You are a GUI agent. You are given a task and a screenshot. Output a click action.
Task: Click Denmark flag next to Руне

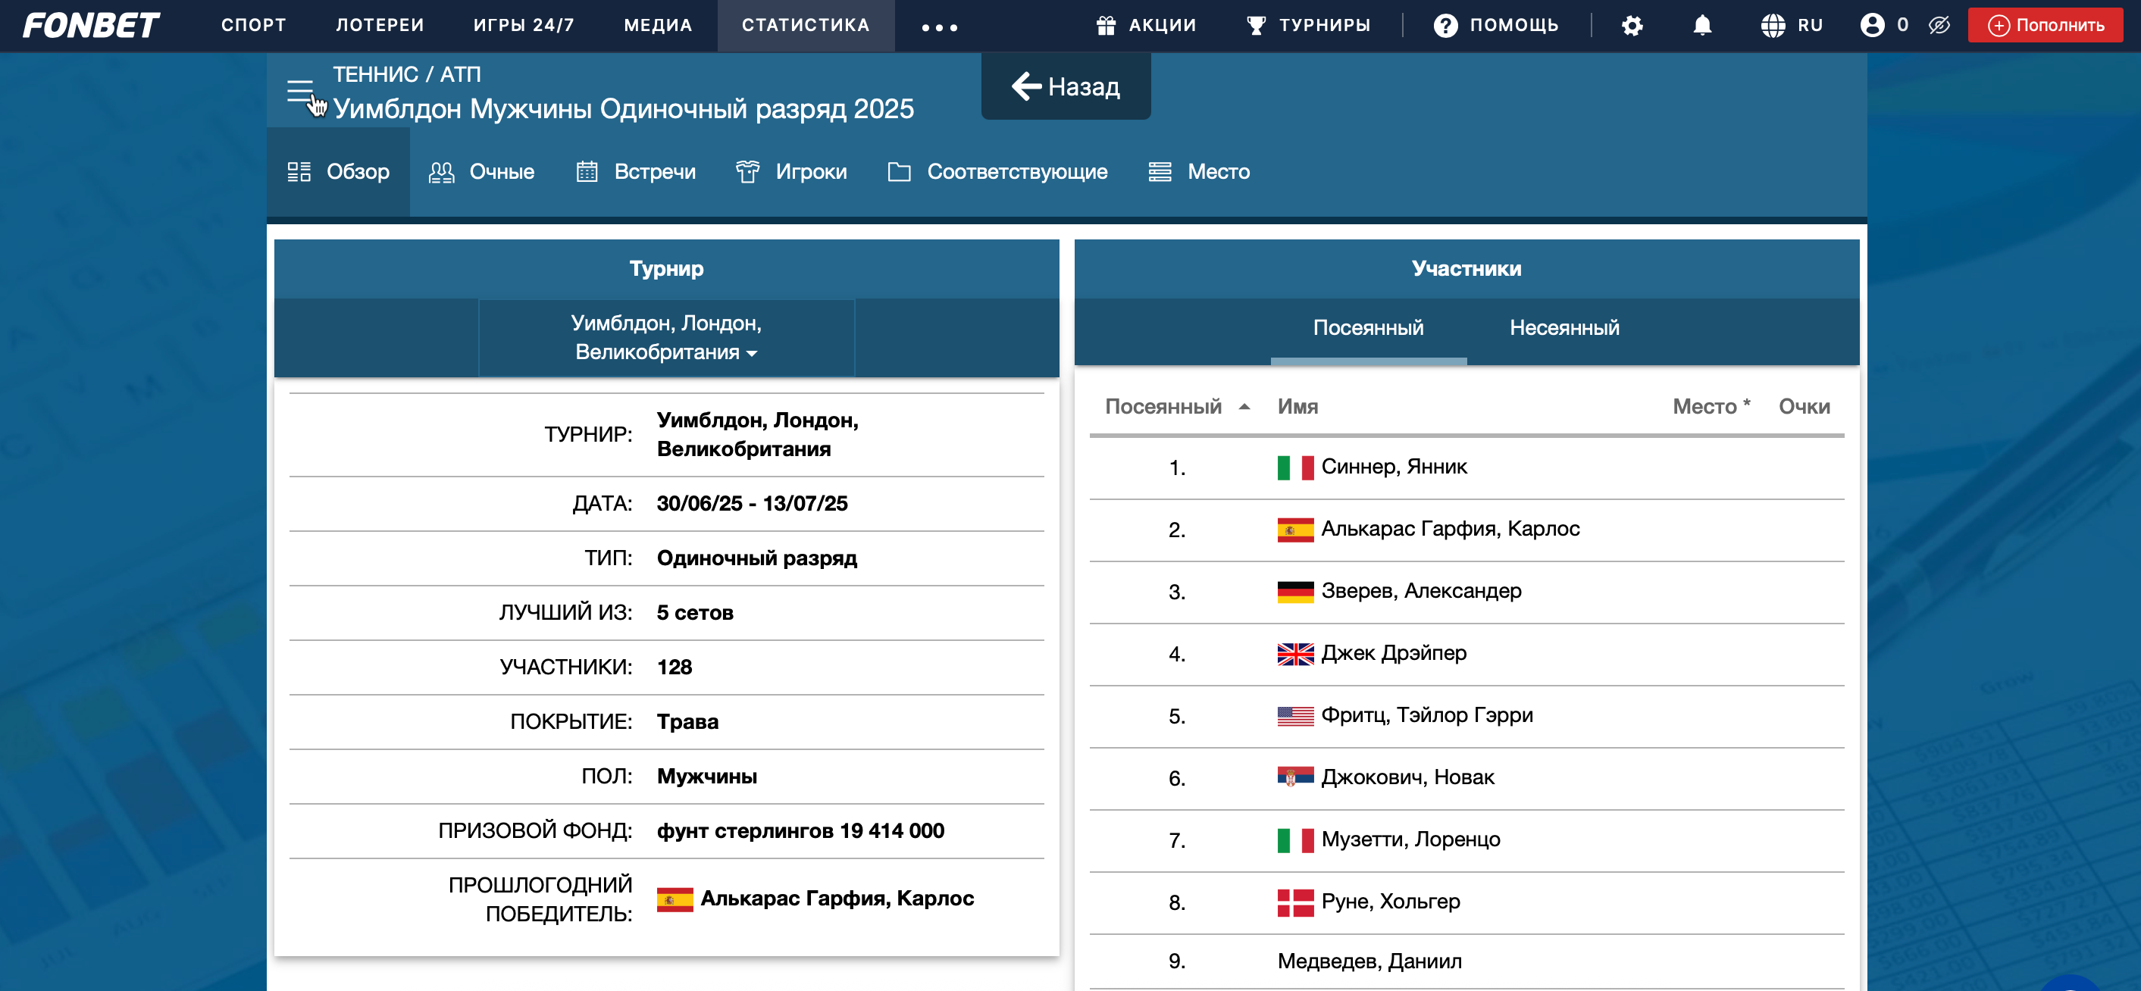[x=1295, y=902]
